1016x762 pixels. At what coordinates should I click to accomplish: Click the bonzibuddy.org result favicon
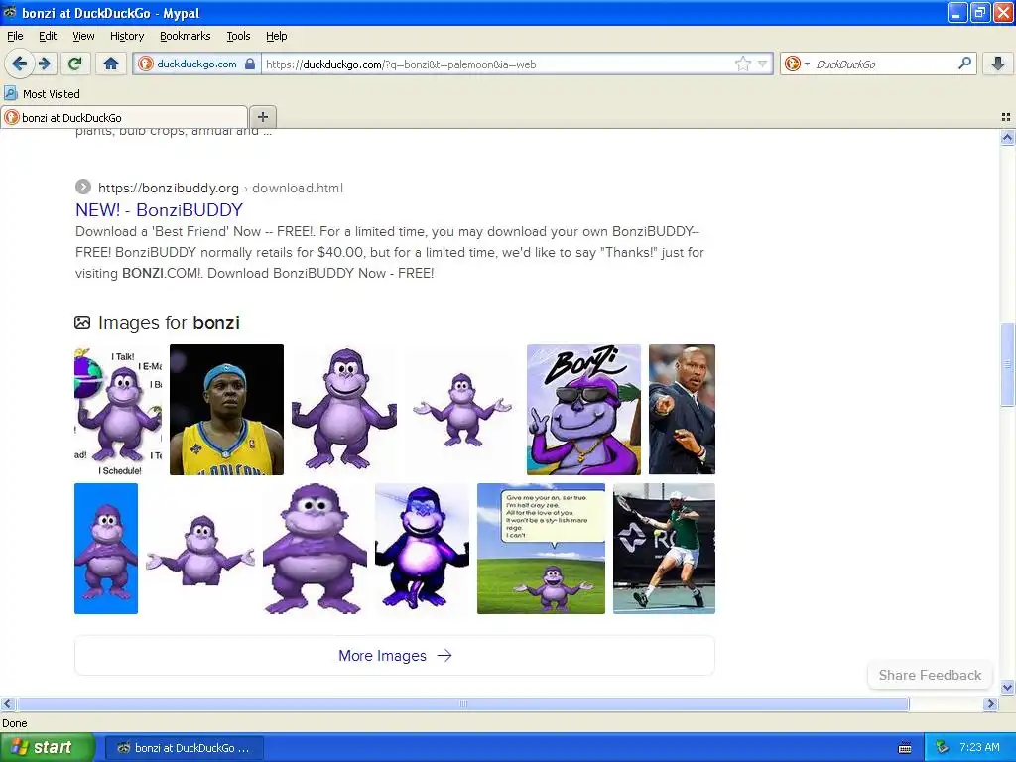point(83,187)
